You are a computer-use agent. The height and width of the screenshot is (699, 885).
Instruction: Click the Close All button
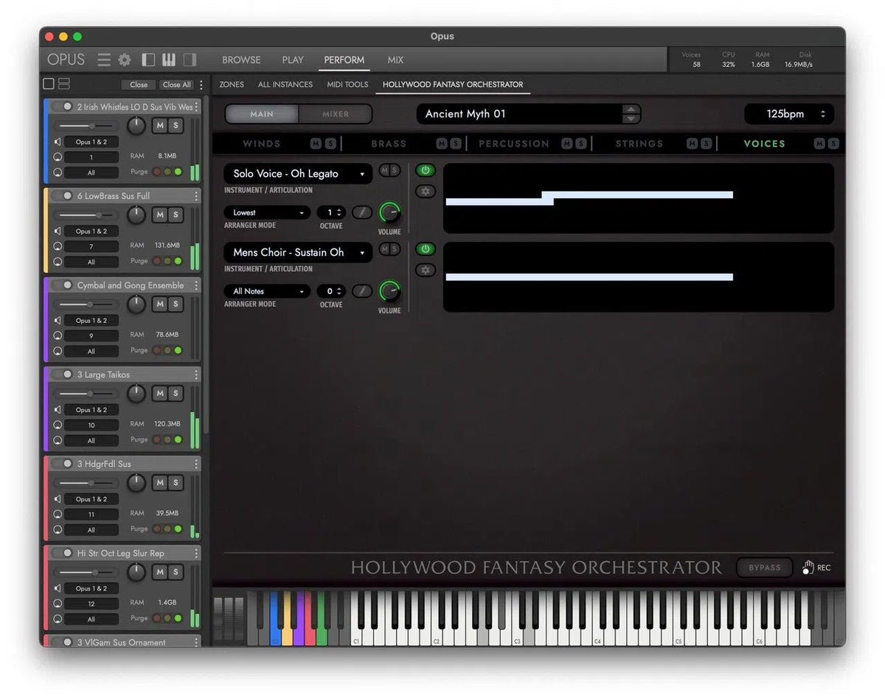click(176, 85)
